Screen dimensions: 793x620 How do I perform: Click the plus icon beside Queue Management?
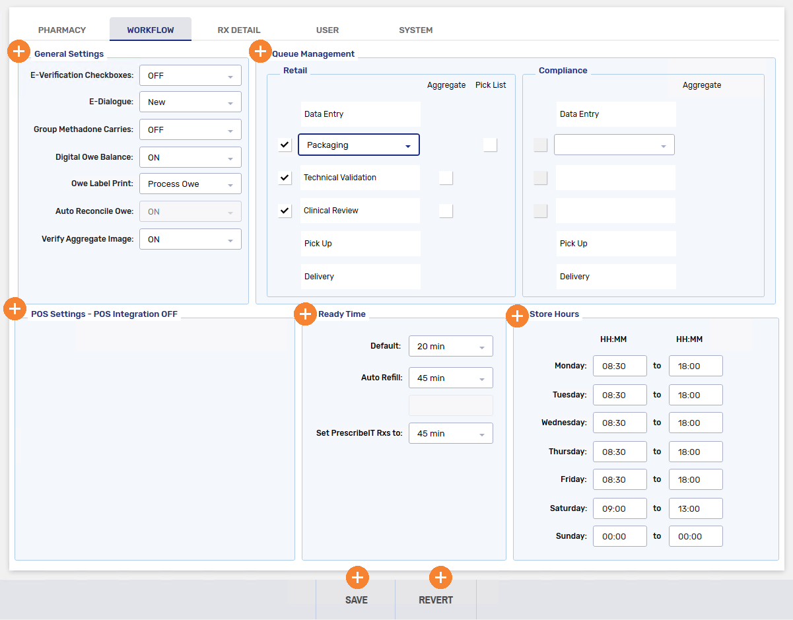[261, 51]
